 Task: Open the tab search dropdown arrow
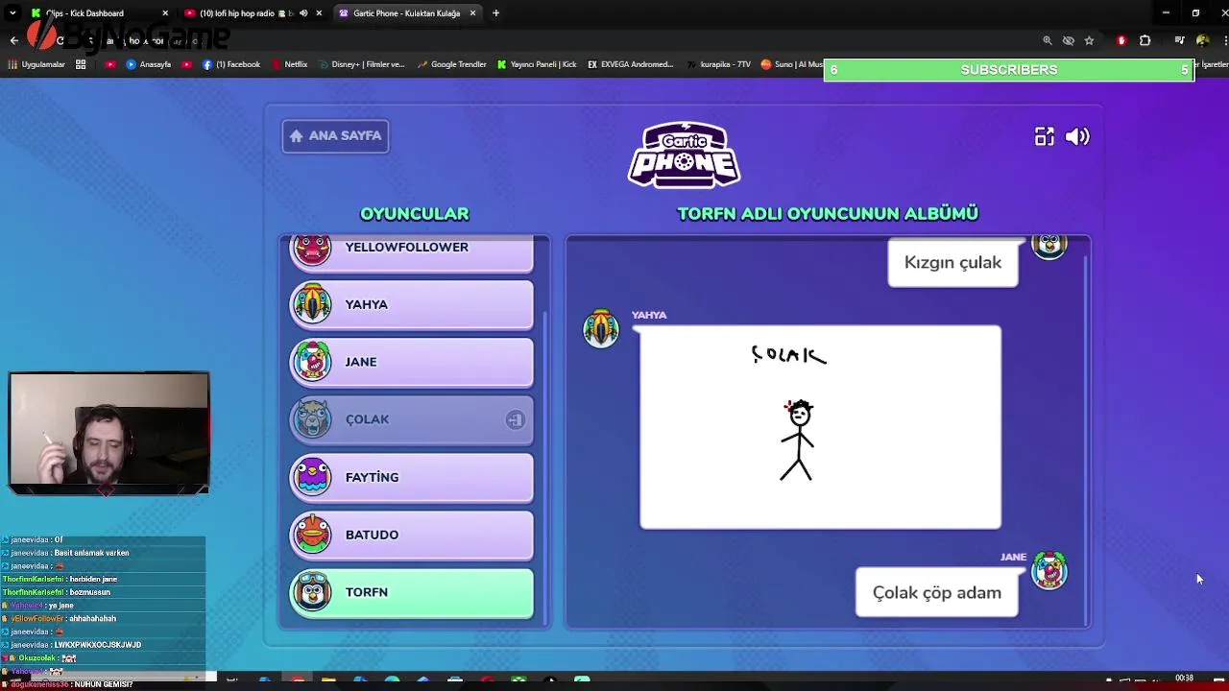12,13
